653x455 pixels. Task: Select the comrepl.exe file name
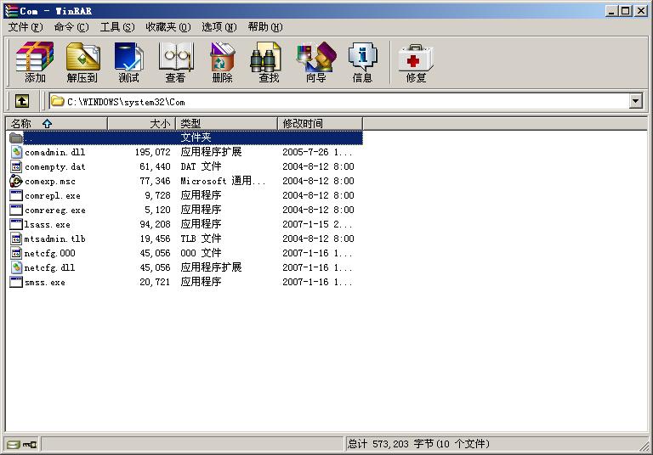[53, 196]
